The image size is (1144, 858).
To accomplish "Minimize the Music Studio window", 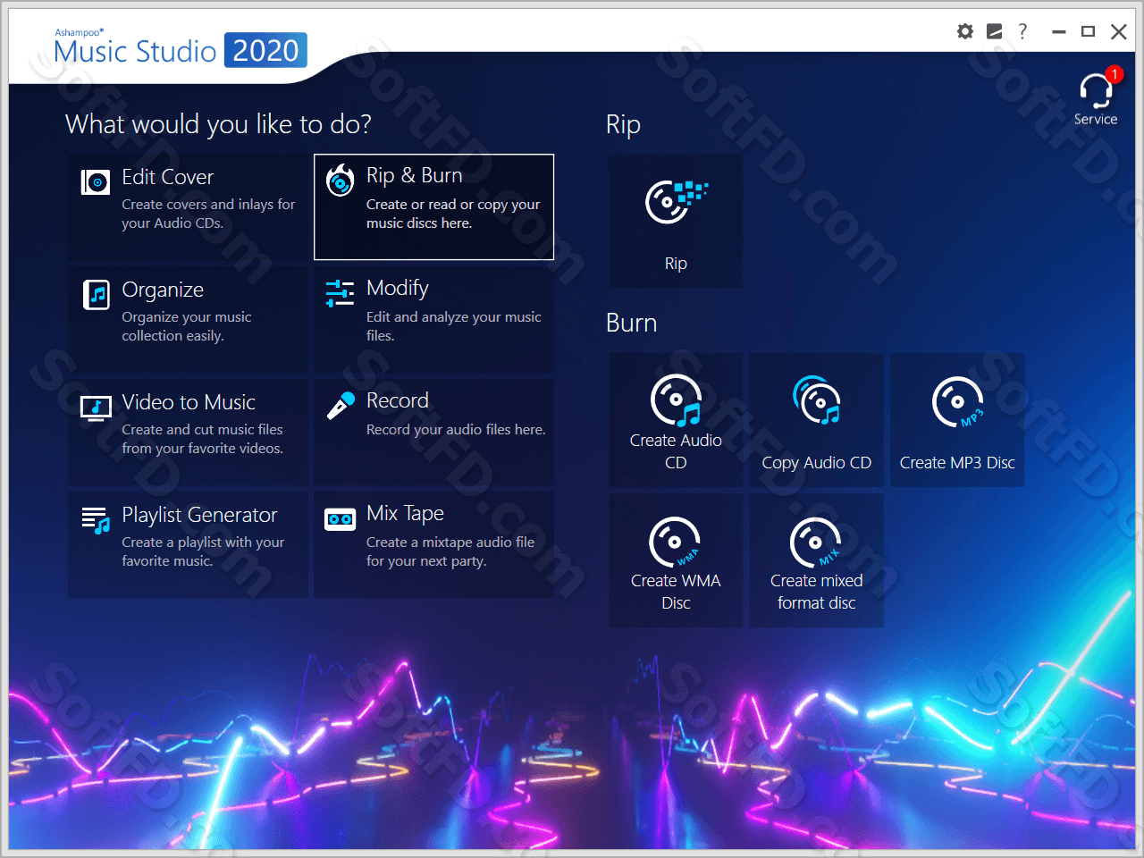I will 1059,31.
